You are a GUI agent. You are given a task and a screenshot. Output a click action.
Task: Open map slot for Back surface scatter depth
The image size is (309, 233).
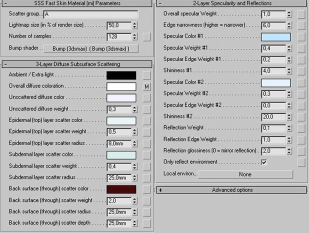coord(146,223)
